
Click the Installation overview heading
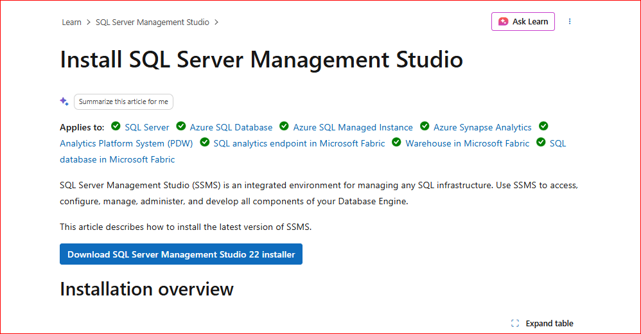[146, 289]
